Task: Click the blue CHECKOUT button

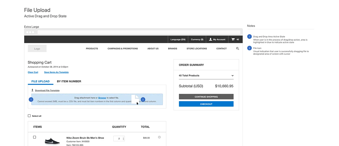Action: (206, 104)
